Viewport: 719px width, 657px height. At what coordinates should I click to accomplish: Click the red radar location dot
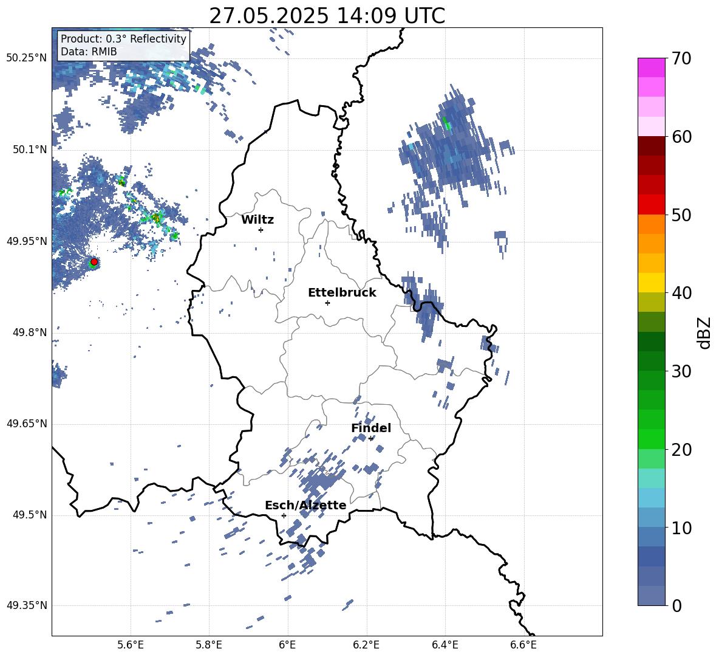(94, 262)
